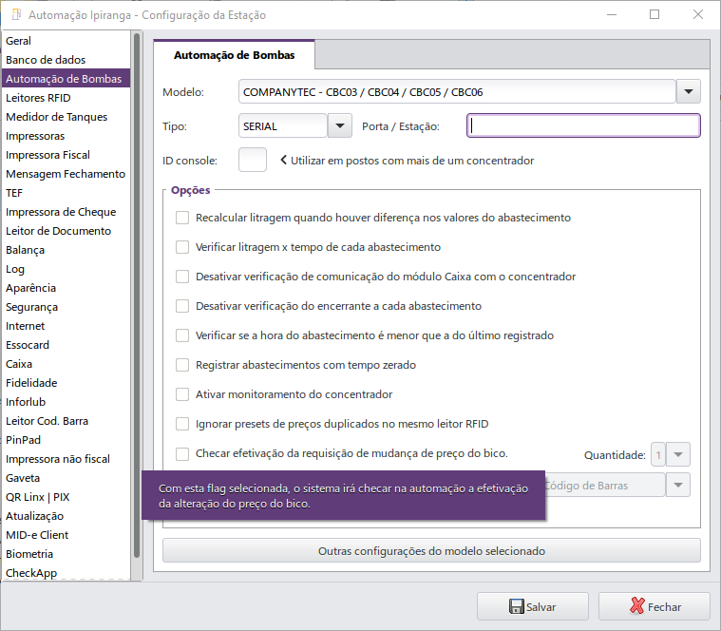Select CheckApp in the sidebar

pyautogui.click(x=66, y=573)
